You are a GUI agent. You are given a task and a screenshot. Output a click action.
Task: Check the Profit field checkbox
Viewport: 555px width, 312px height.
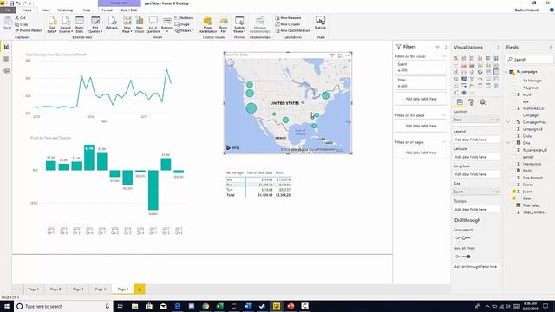pyautogui.click(x=514, y=171)
